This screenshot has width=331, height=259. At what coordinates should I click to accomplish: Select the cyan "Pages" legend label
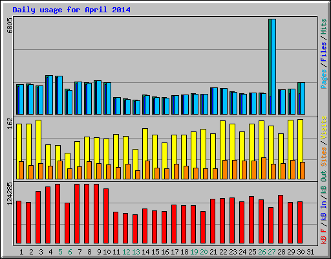click(324, 79)
